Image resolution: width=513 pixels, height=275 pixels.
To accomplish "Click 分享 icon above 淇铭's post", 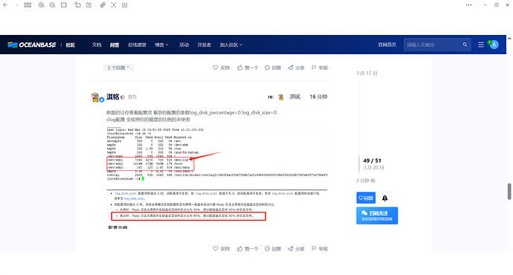I will tap(296, 68).
